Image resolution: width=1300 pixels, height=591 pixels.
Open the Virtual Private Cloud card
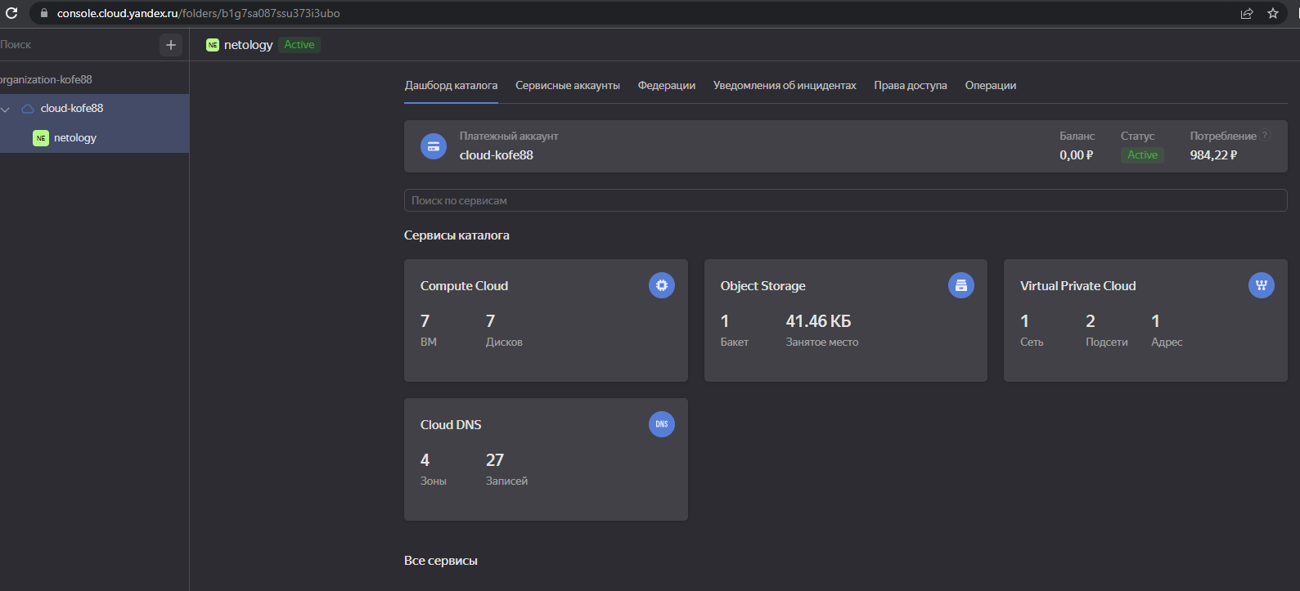point(1145,320)
